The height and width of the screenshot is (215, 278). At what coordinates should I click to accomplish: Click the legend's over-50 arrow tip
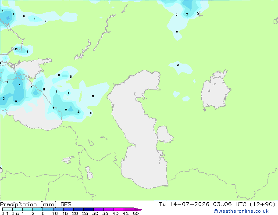(139, 209)
